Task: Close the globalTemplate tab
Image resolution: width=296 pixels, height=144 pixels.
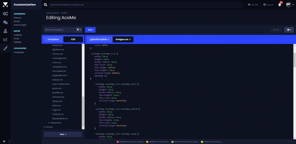Action: click(109, 39)
